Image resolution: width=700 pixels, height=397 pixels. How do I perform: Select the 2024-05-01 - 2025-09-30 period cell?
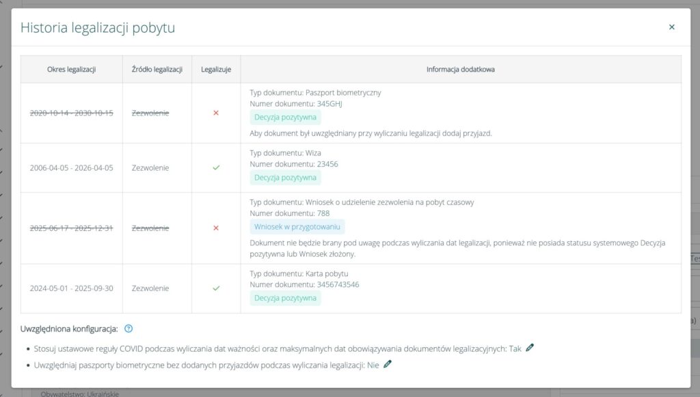71,288
